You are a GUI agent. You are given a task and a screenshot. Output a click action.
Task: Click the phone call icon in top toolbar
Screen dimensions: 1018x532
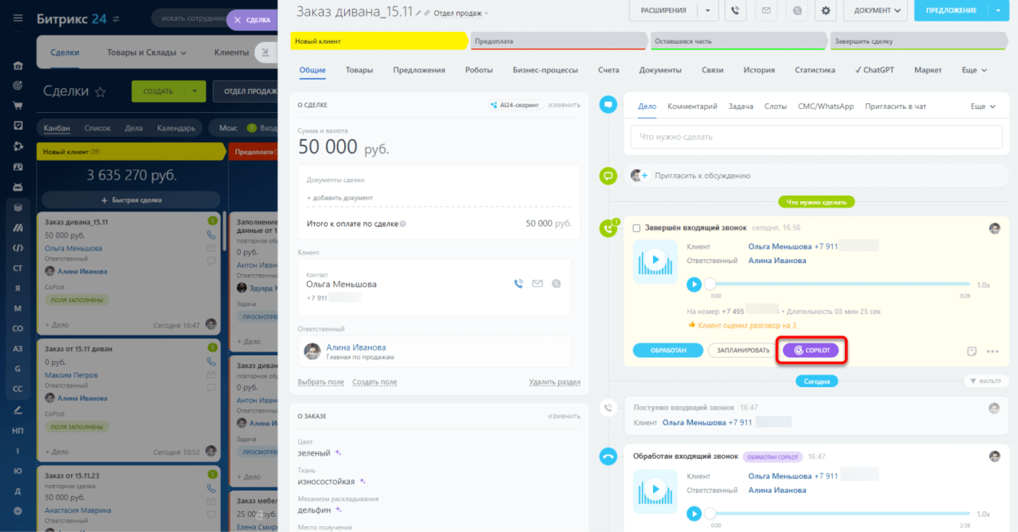click(735, 10)
